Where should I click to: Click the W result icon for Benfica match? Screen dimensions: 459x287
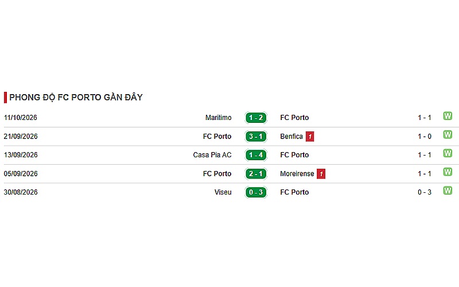(448, 135)
